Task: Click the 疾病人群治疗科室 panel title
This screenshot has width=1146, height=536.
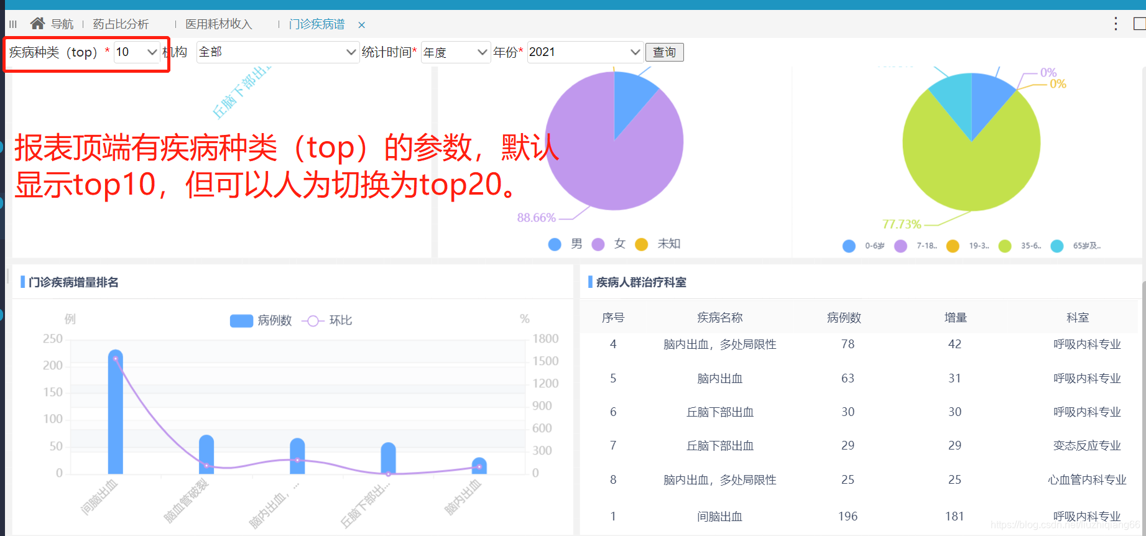Action: 641,282
